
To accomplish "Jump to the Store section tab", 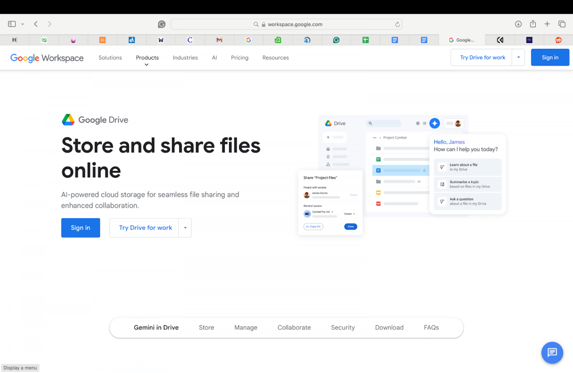I will (x=206, y=328).
